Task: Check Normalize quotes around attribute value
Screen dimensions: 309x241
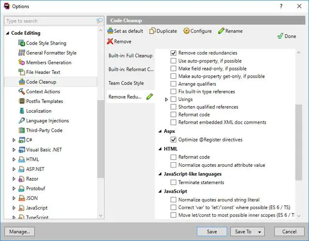Action: pos(173,165)
